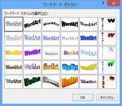122x106 pixels.
Task: Select the bold black condensed WordArt style
Action: (70, 24)
